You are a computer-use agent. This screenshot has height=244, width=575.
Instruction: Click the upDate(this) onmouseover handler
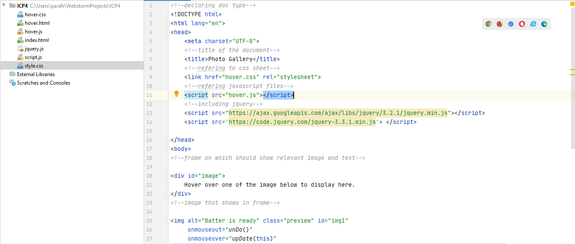(x=253, y=238)
